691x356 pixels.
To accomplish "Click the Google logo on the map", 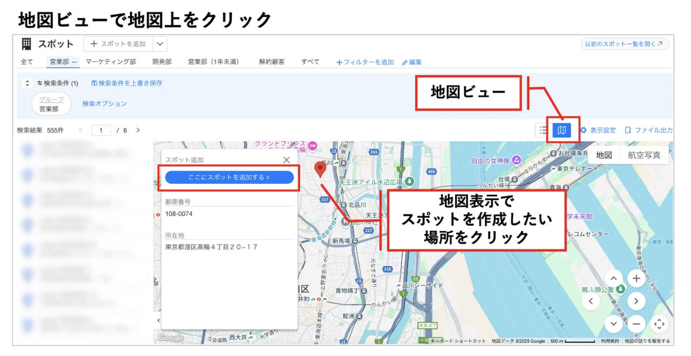I will click(x=170, y=338).
